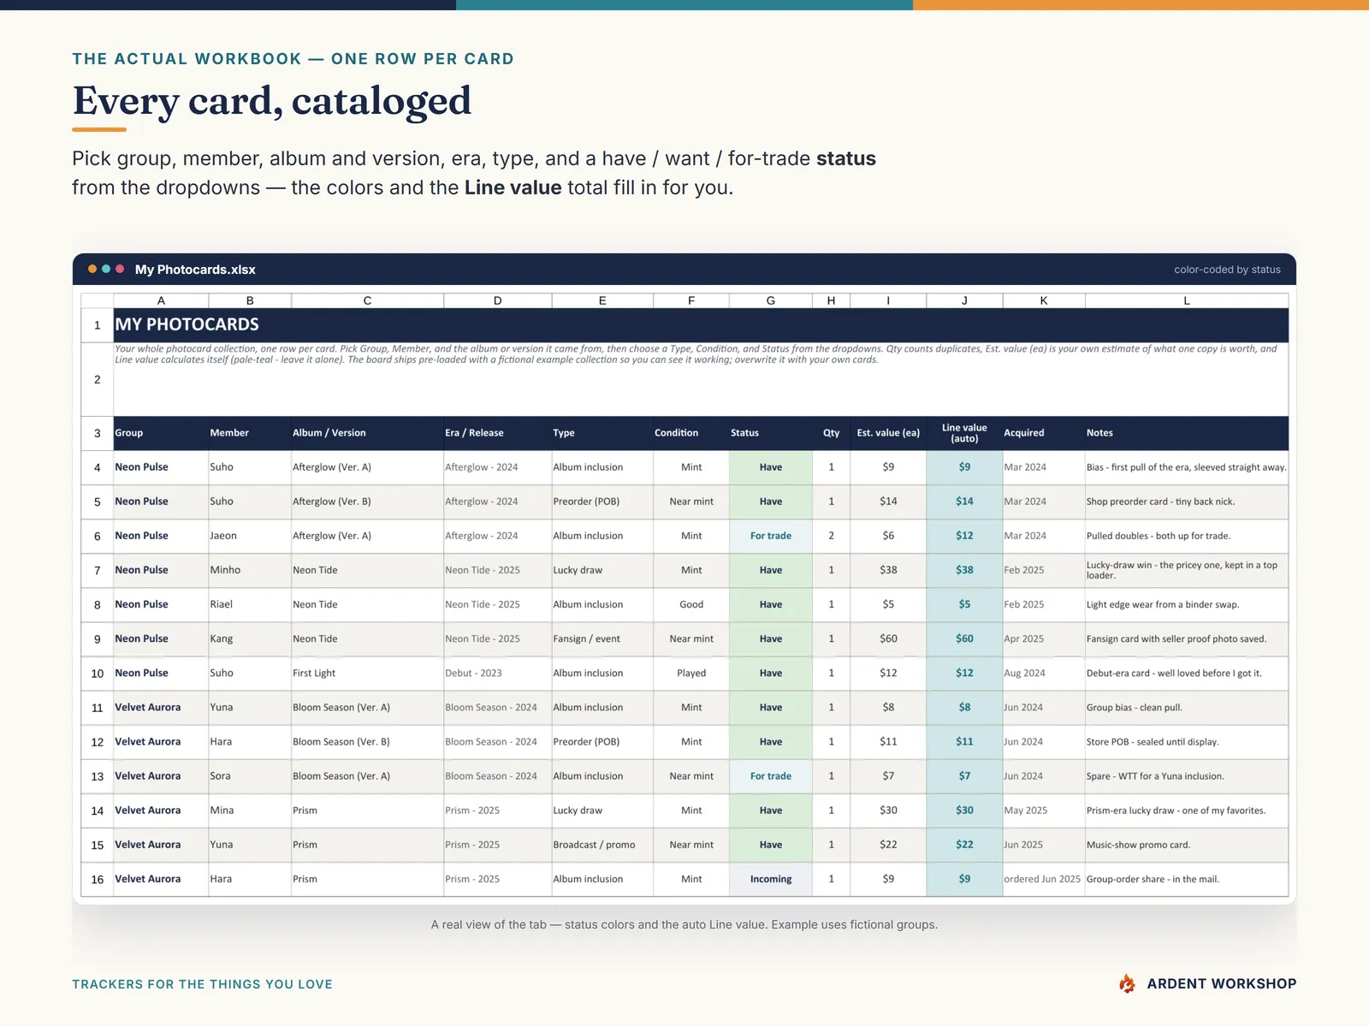This screenshot has height=1027, width=1369.
Task: Select the Condition cell 'Played' in row 10
Action: pyautogui.click(x=691, y=674)
